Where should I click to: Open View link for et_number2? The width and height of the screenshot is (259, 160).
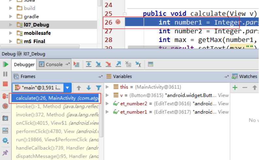223,104
